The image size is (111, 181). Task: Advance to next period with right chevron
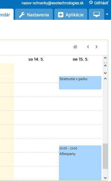(97, 47)
